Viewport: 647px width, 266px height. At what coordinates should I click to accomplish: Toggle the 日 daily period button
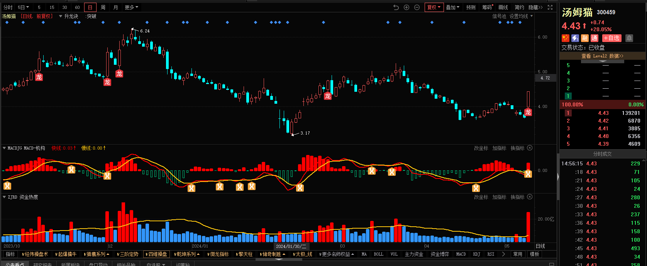point(90,7)
